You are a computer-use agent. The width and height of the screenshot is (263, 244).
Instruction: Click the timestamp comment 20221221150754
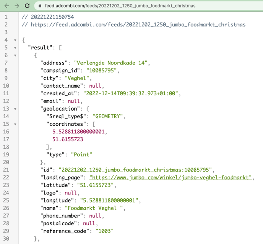[48, 17]
